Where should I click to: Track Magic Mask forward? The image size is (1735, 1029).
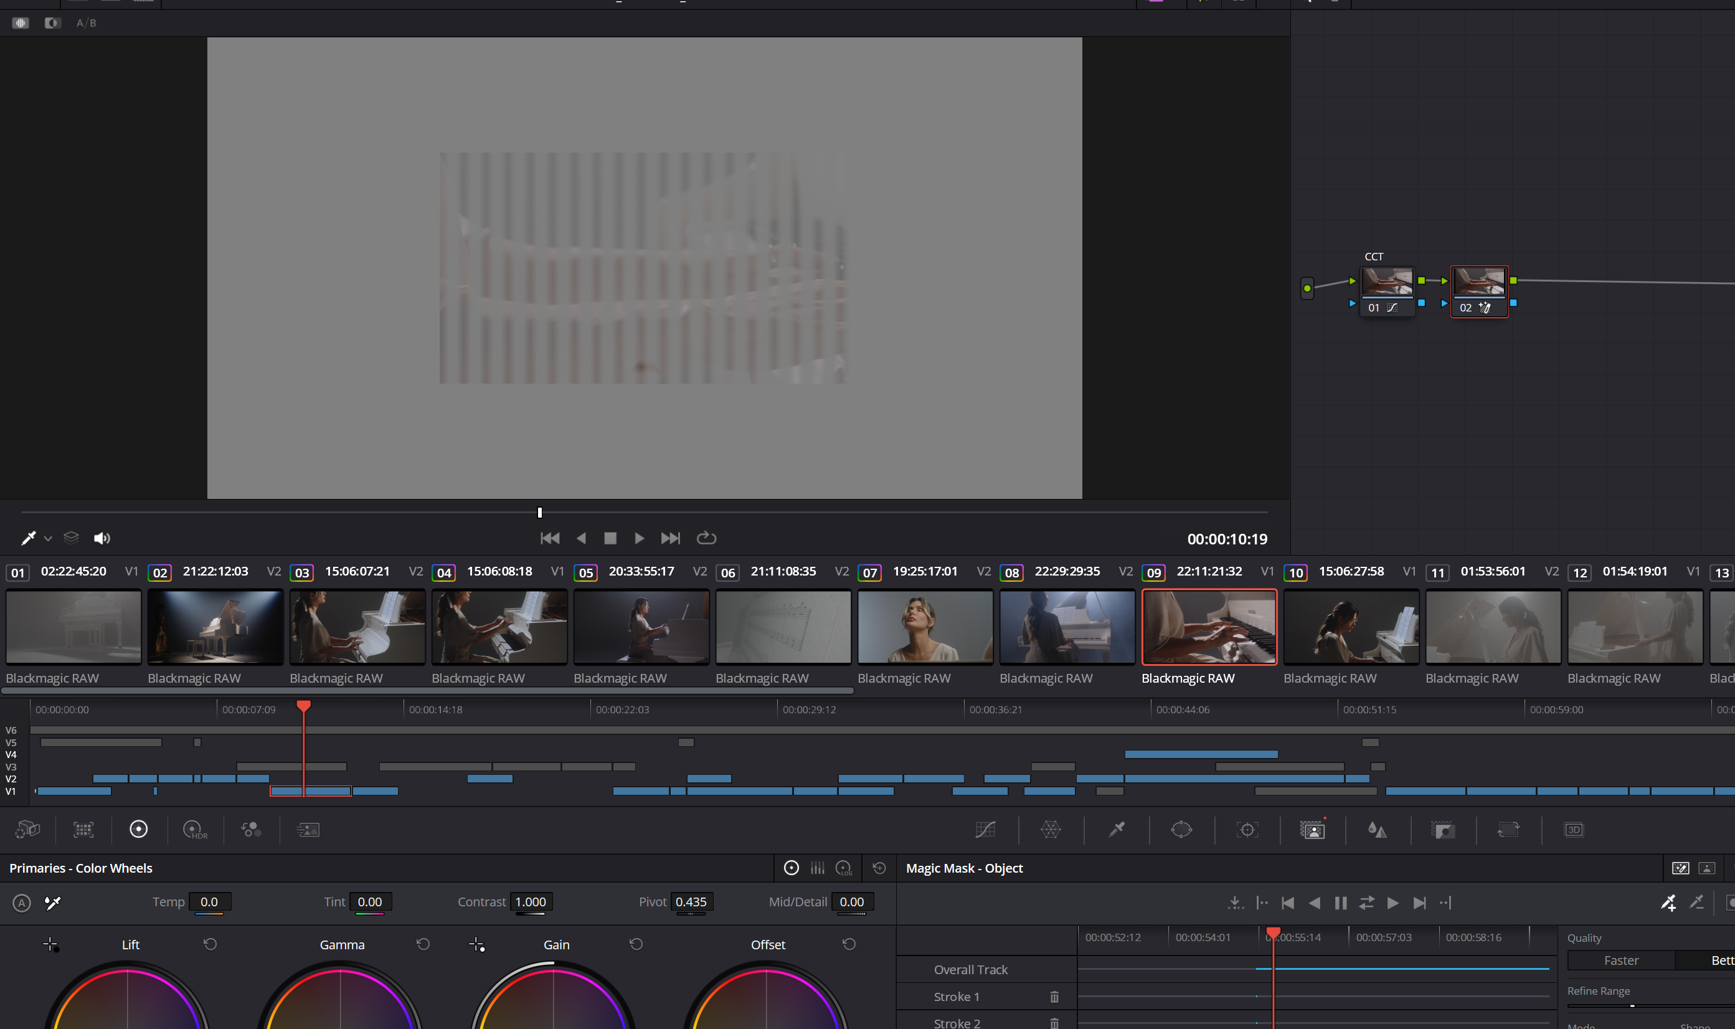(1393, 903)
